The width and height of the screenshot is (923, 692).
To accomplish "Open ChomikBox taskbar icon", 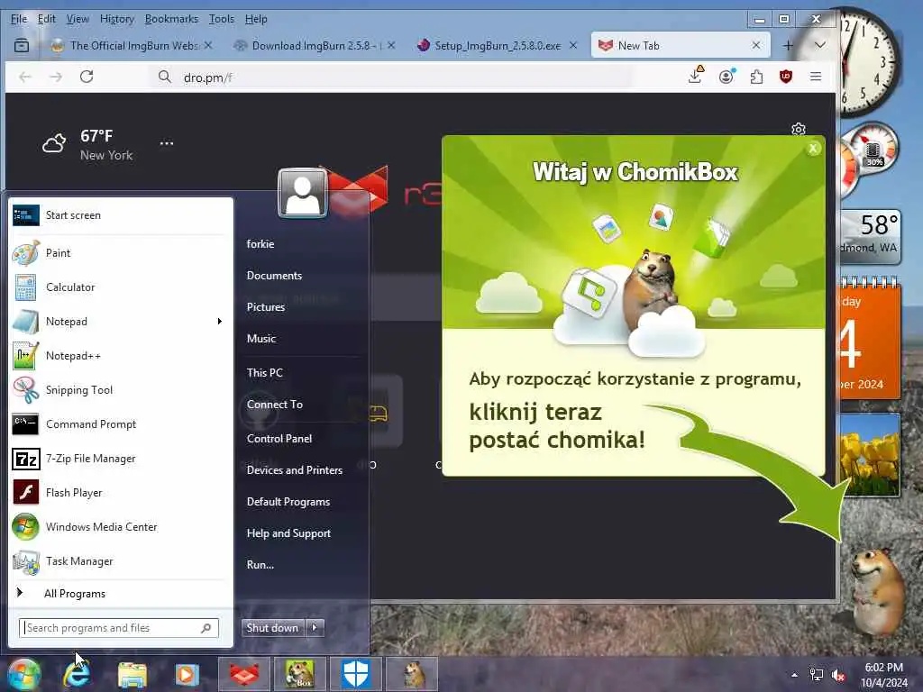I will pos(299,674).
